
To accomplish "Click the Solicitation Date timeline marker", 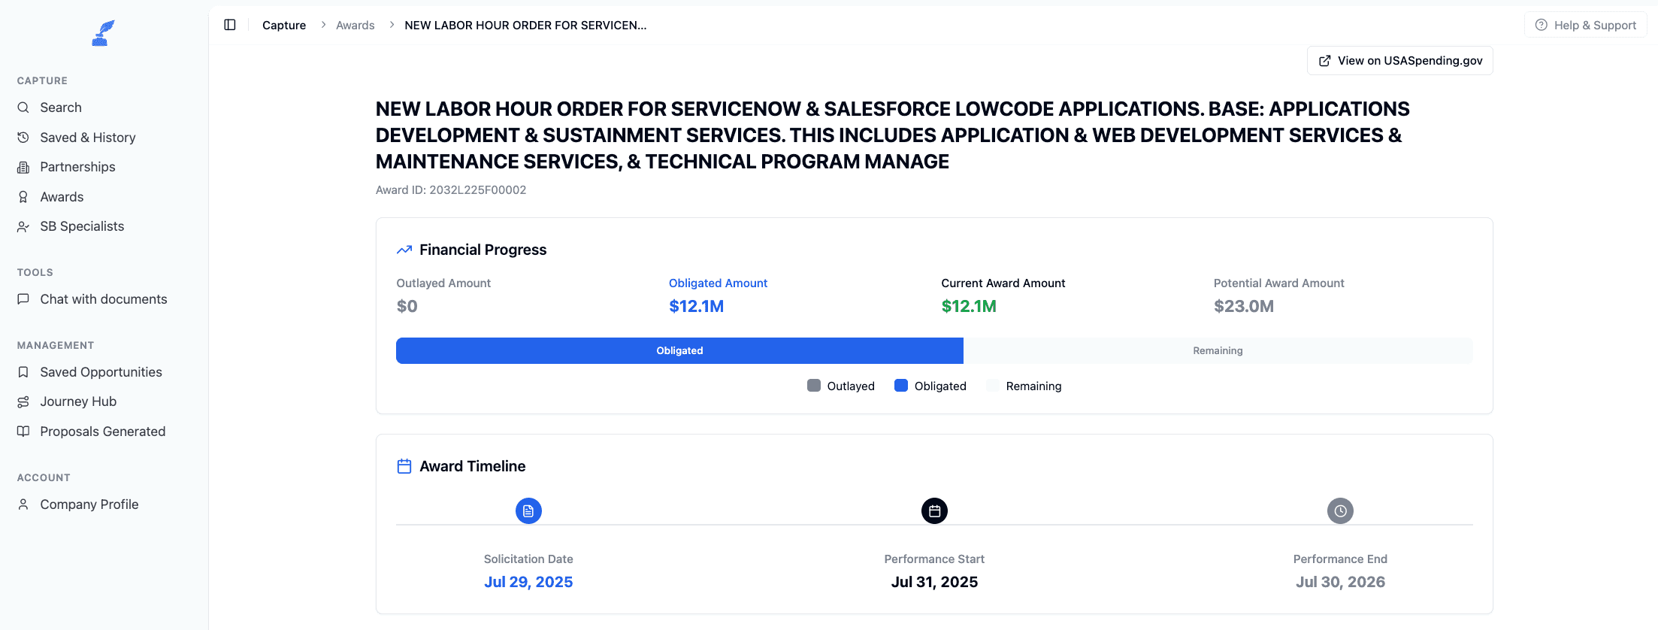I will click(528, 511).
